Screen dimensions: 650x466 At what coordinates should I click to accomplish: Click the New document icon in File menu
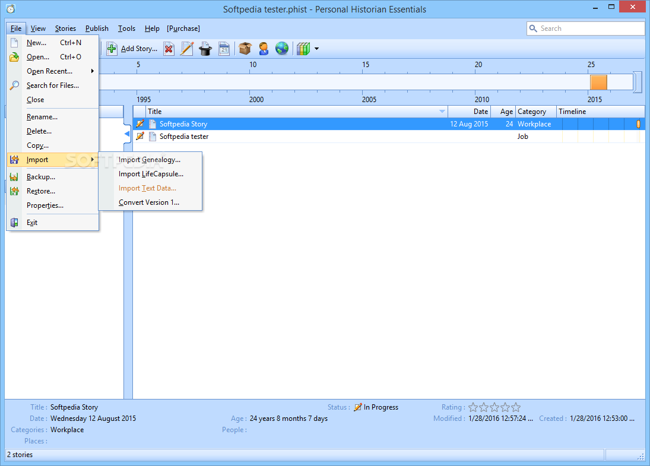14,43
